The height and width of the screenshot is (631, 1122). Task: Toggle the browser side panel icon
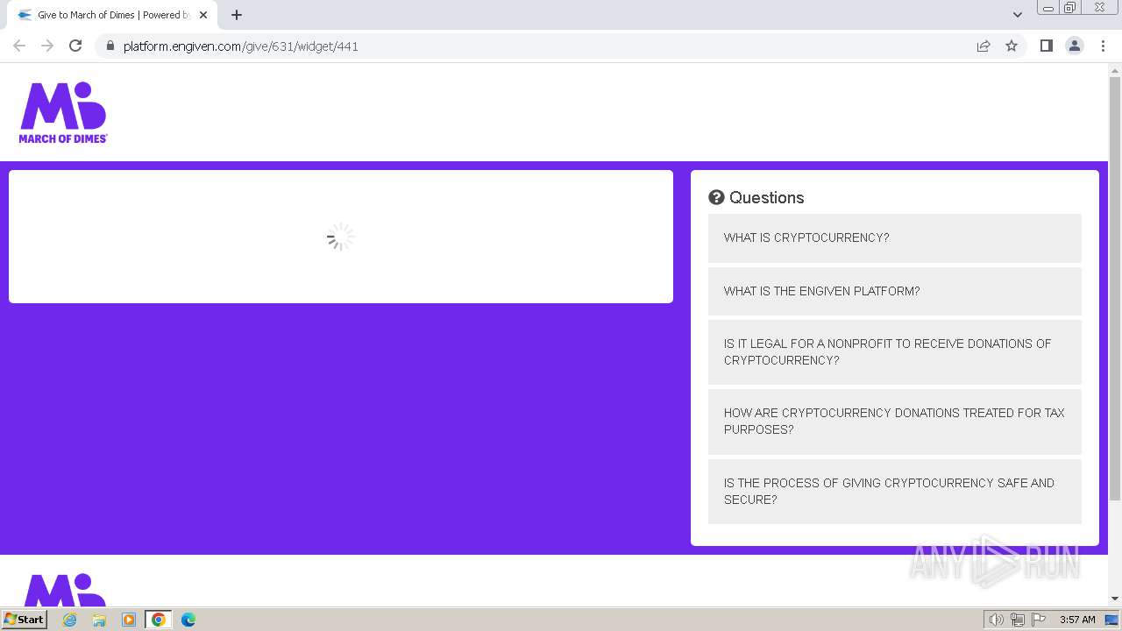pos(1046,46)
